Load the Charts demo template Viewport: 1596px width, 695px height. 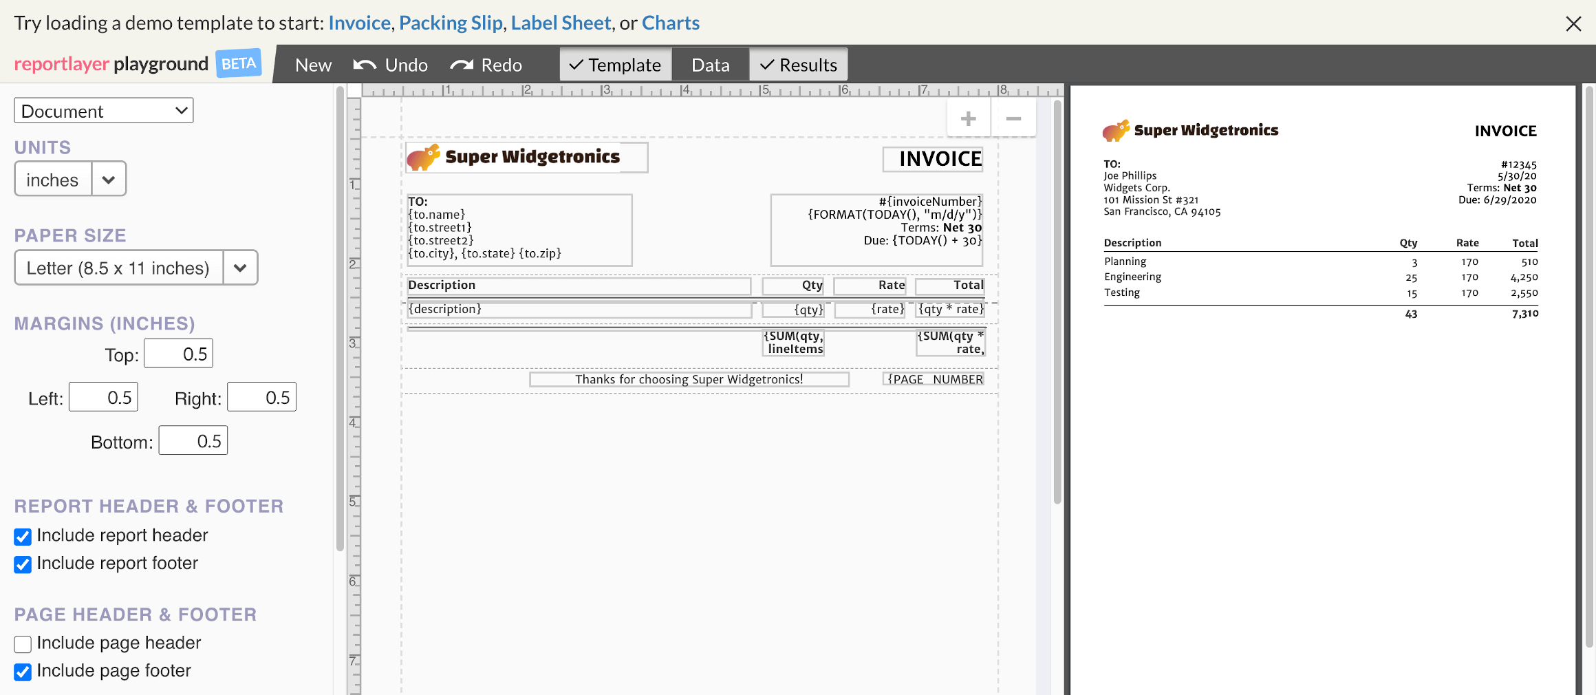pos(671,23)
